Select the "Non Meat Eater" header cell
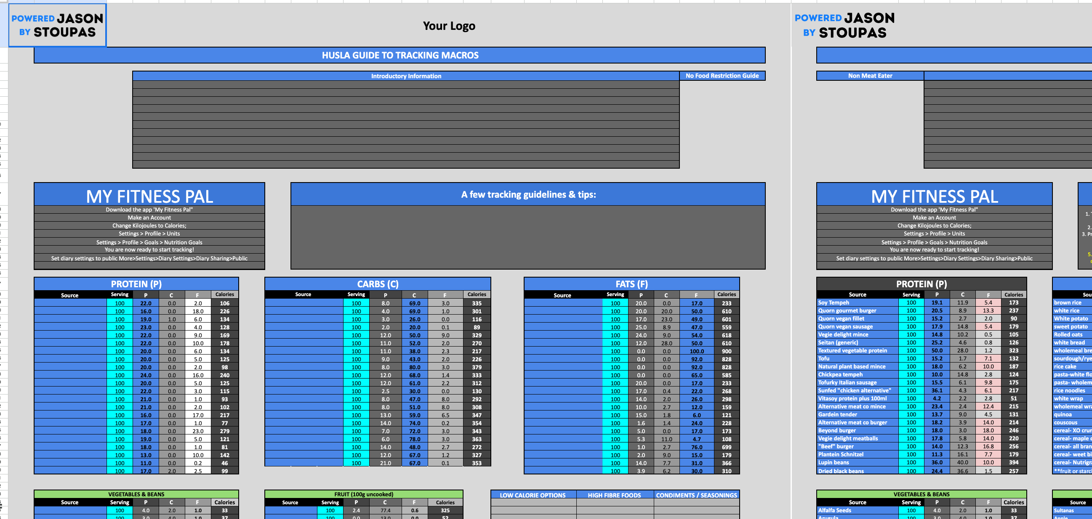Screen dimensions: 1092x519 click(869, 75)
